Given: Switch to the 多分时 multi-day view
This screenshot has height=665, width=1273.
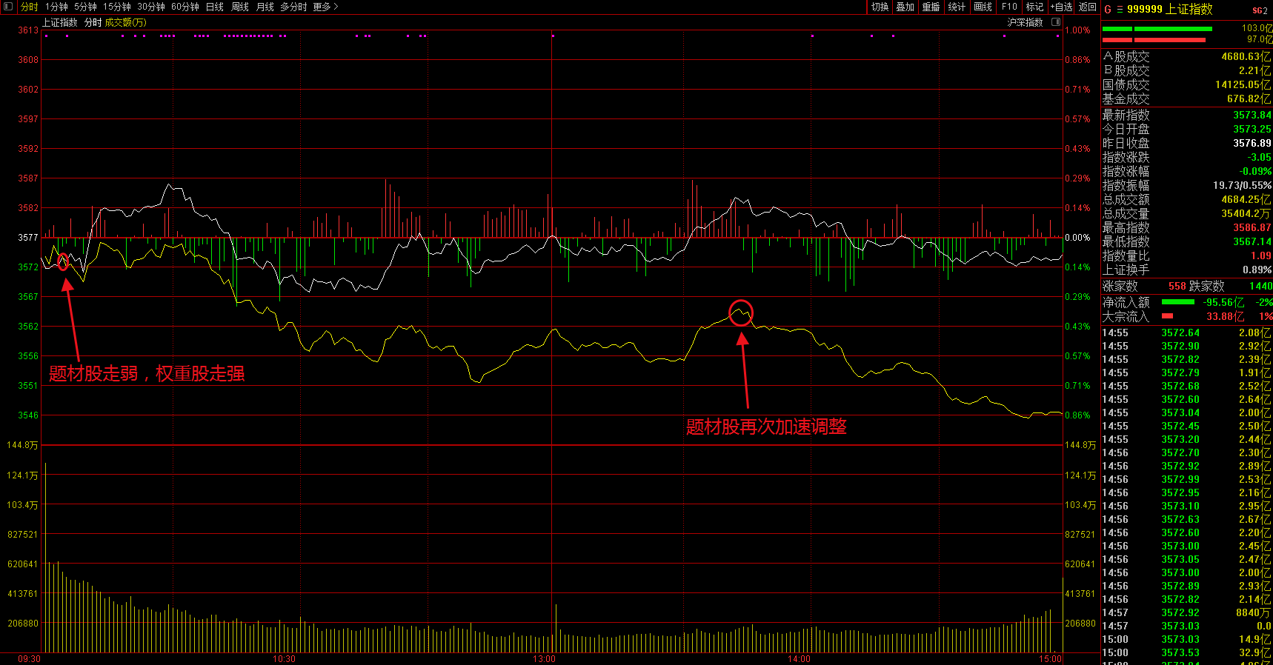Looking at the screenshot, I should 293,7.
